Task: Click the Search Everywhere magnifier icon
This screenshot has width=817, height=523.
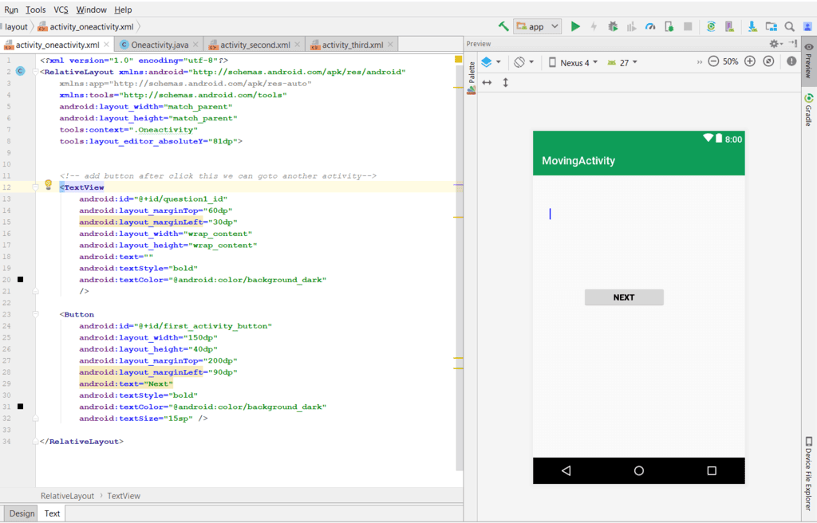Action: pos(789,26)
